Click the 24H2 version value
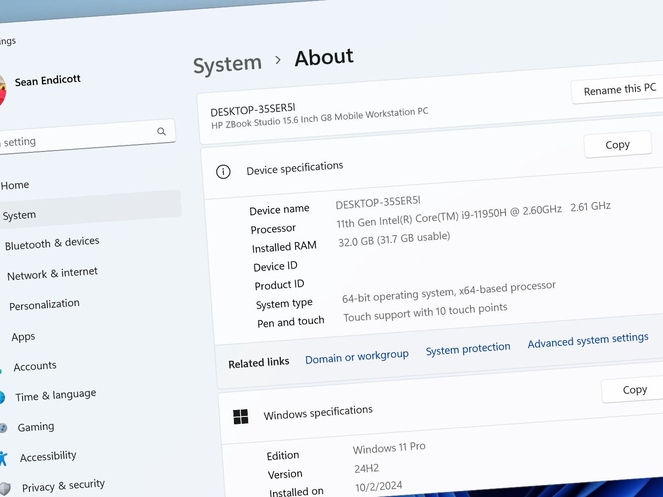 tap(366, 468)
